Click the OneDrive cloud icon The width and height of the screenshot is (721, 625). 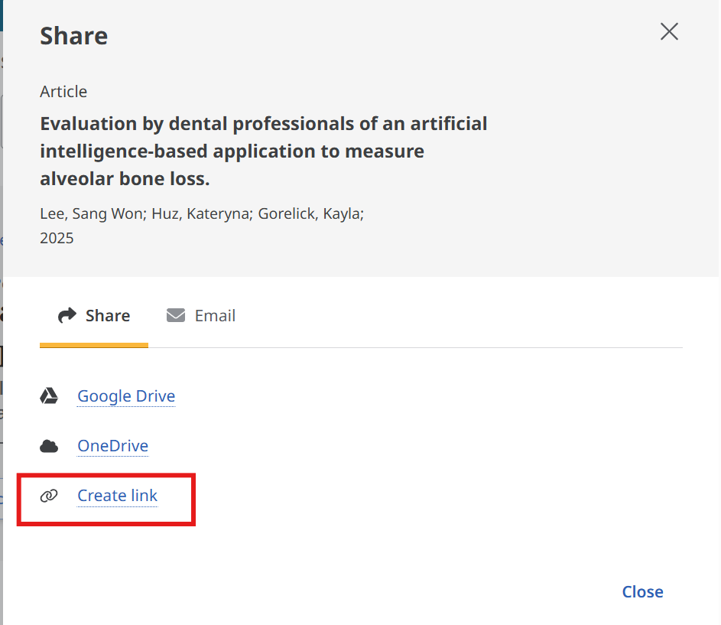click(49, 446)
